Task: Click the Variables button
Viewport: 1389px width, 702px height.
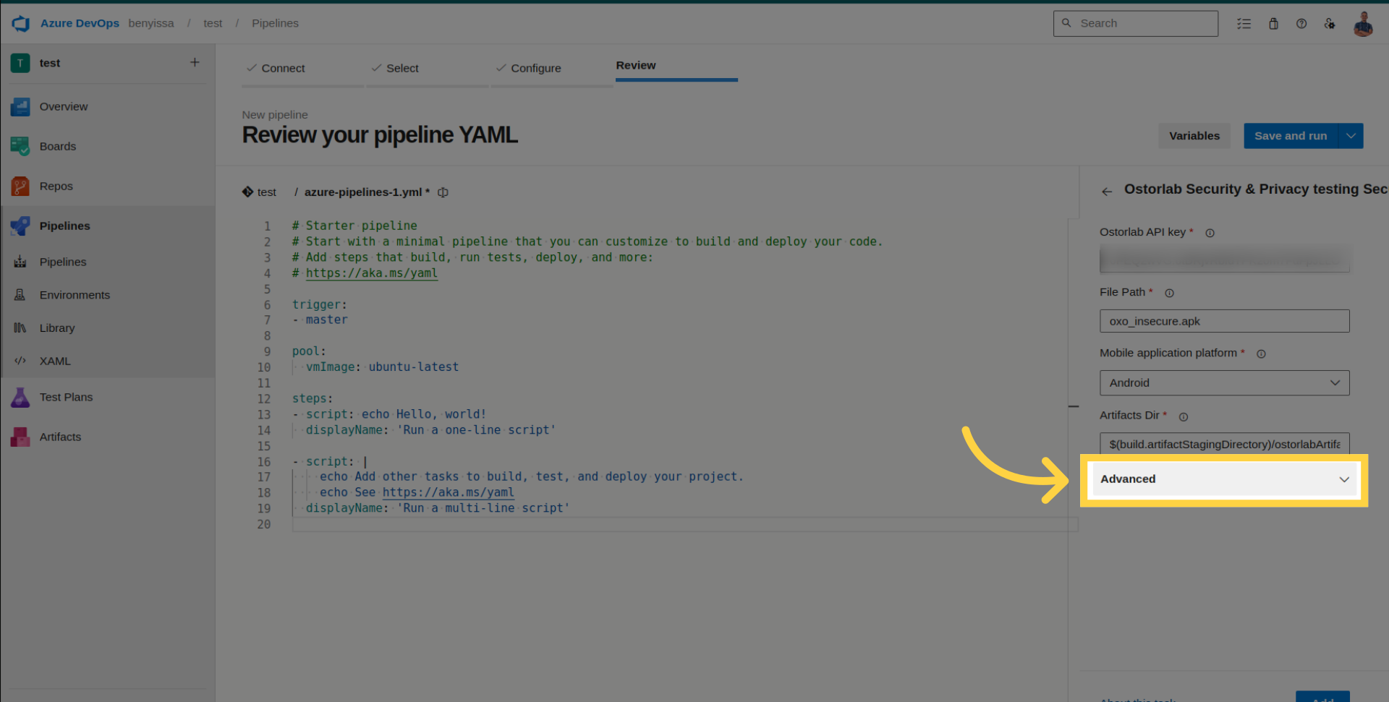Action: point(1194,136)
